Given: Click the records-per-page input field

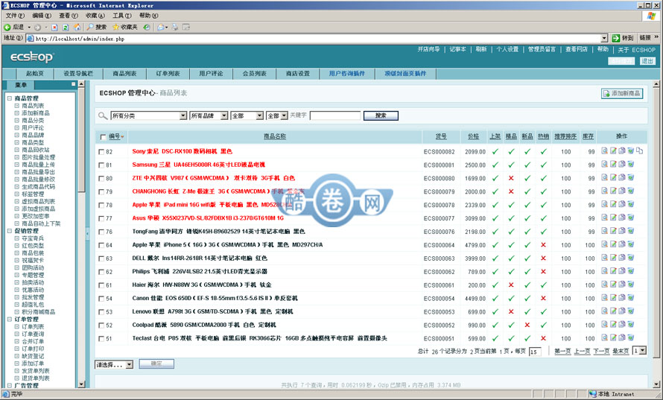Looking at the screenshot, I should point(535,352).
